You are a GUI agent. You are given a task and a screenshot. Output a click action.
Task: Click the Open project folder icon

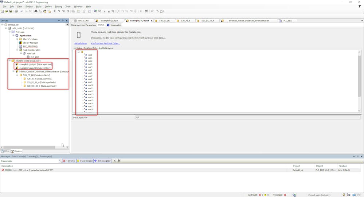pos(7,11)
